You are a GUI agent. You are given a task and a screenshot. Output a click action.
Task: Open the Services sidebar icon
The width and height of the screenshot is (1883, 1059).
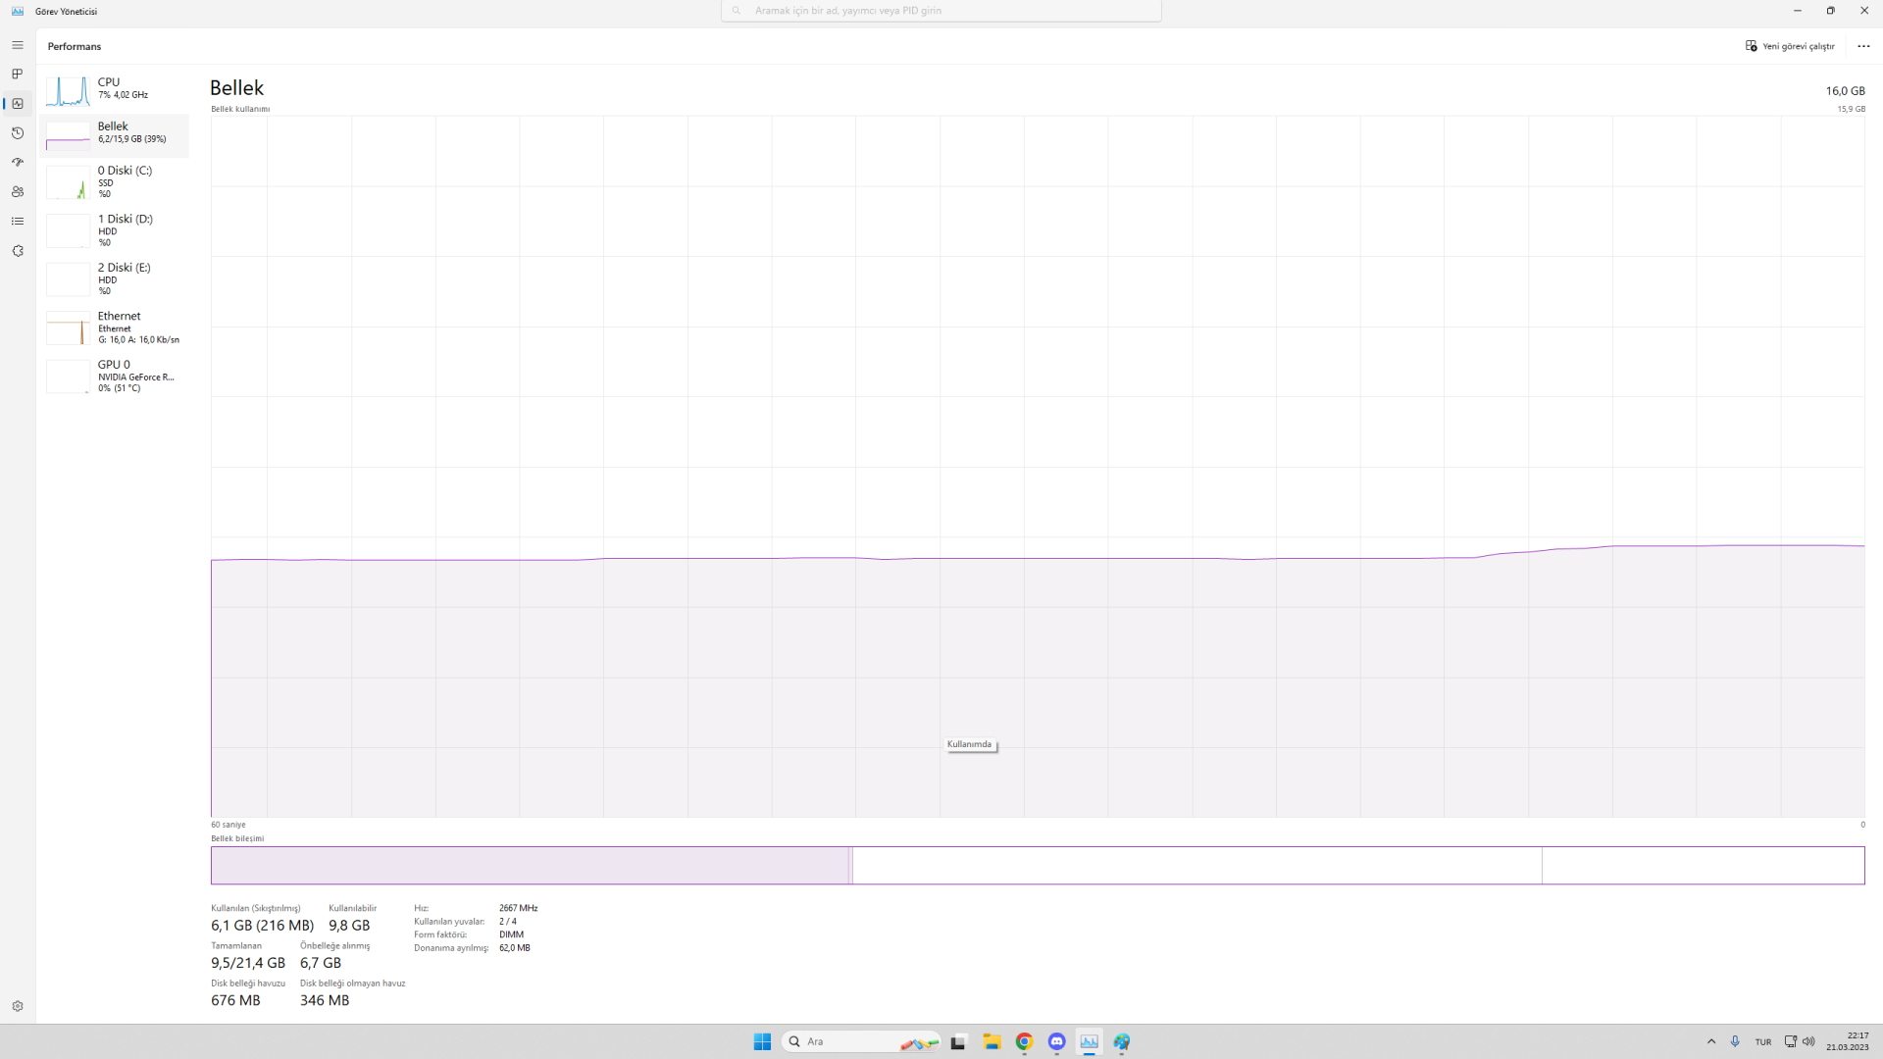pyautogui.click(x=18, y=251)
